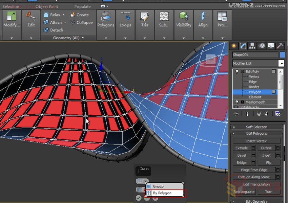
Task: Click Remove Modifier trash icon
Action: tap(266, 114)
